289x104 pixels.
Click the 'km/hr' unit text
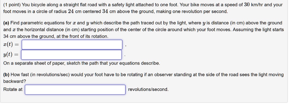click(257, 5)
